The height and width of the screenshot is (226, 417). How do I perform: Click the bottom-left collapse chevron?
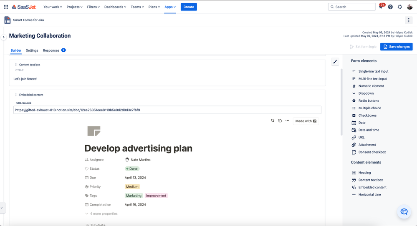click(x=2, y=208)
